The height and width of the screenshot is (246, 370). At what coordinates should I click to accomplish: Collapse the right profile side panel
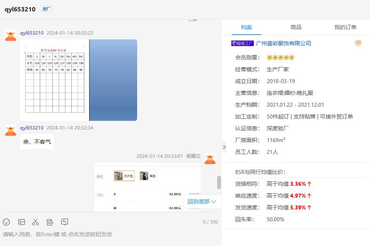[x=224, y=147]
